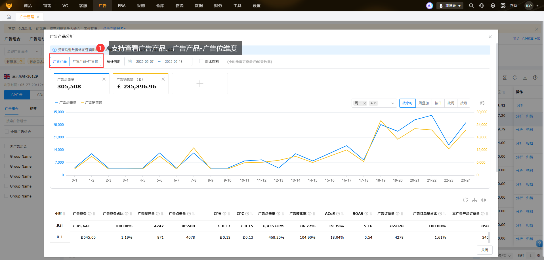
Task: Open the 账户 account dropdown menu
Action: coord(532,6)
